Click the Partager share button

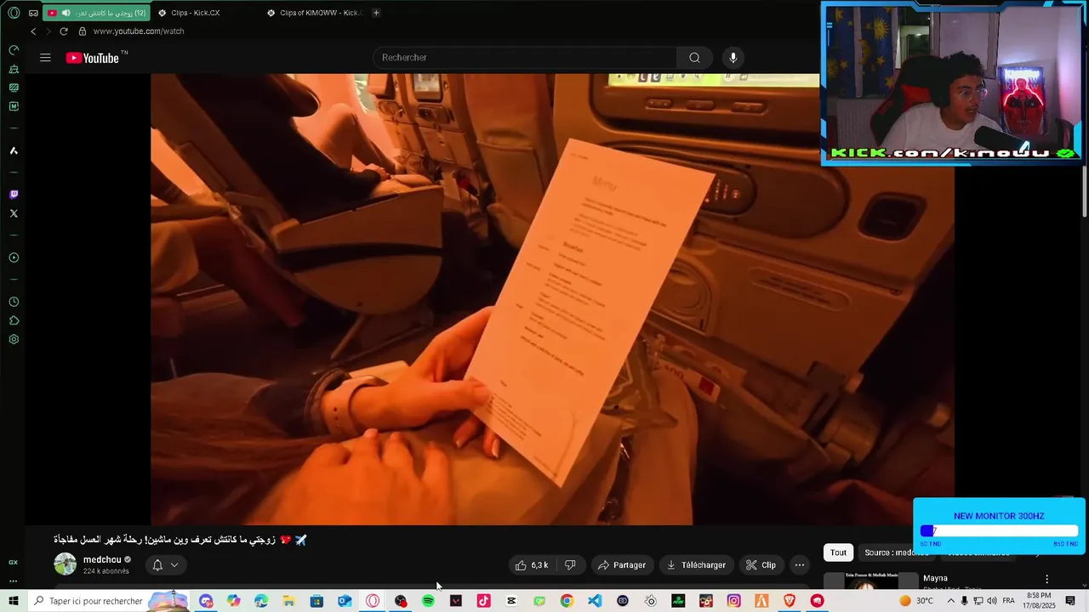pyautogui.click(x=622, y=565)
